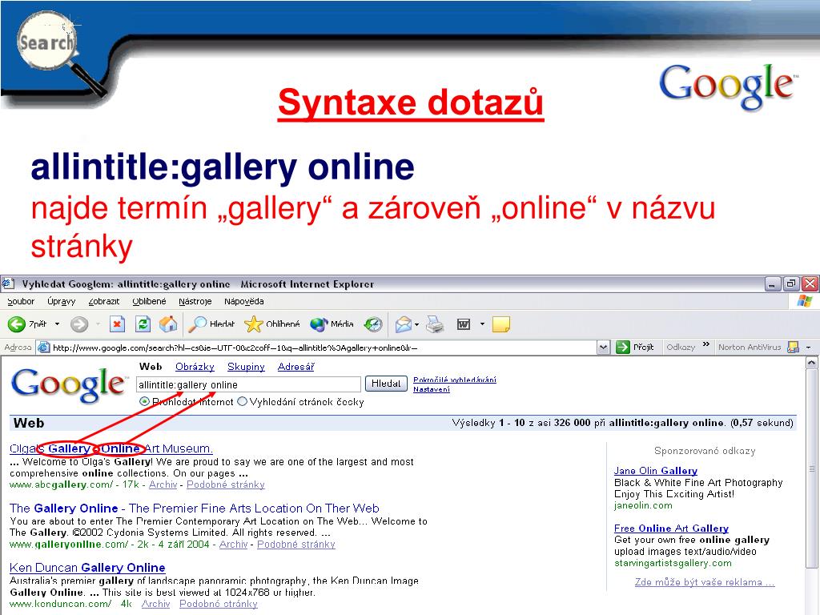Go to the home page via house icon
Screen dimensions: 820x615
168,324
